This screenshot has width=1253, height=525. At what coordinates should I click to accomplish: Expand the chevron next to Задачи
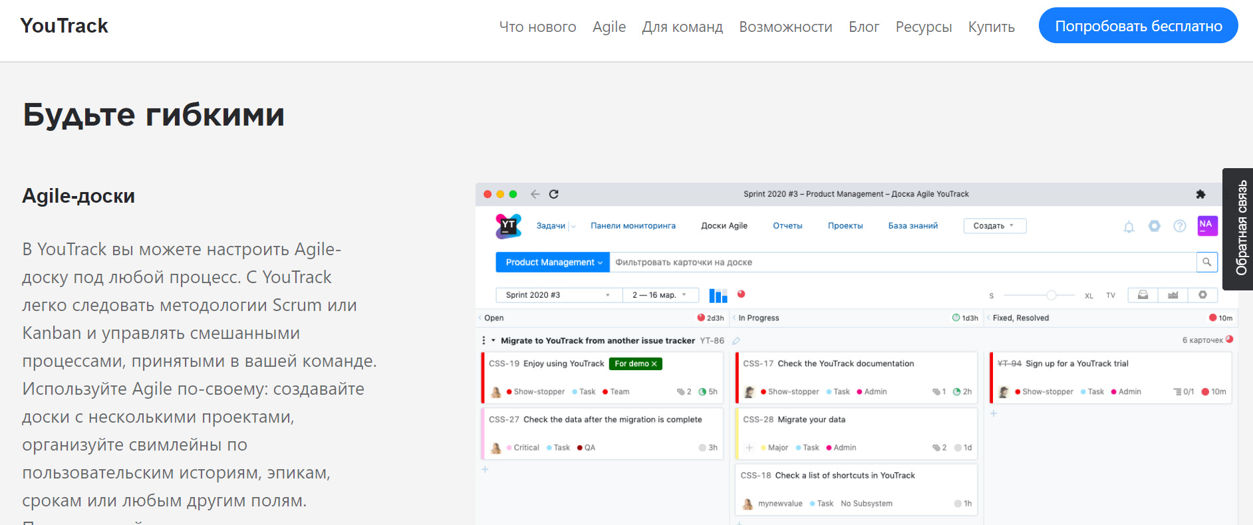(573, 227)
